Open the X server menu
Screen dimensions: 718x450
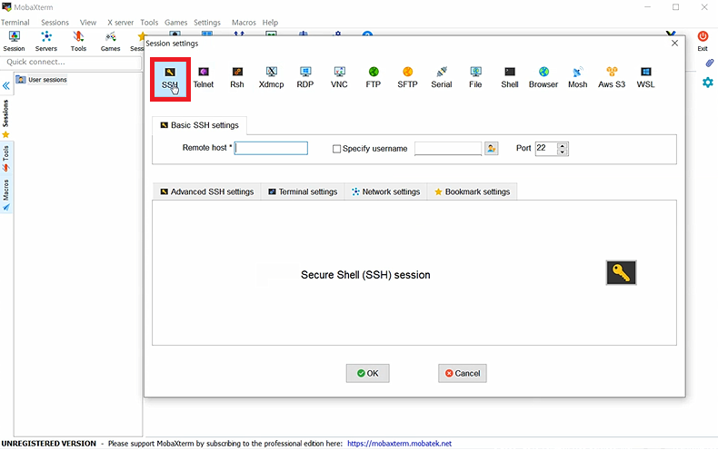click(121, 23)
